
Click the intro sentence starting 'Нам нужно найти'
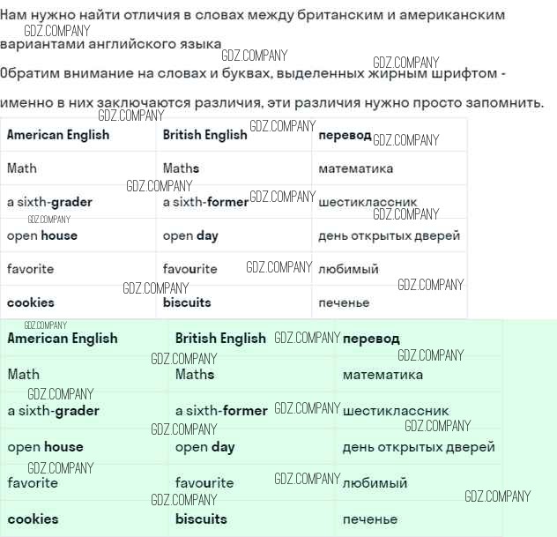click(x=252, y=16)
